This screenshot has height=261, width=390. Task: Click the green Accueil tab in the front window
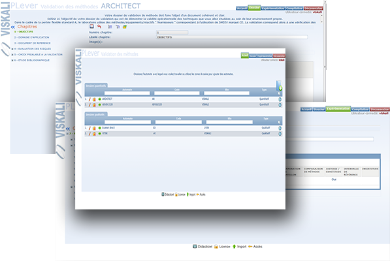pyautogui.click(x=245, y=55)
